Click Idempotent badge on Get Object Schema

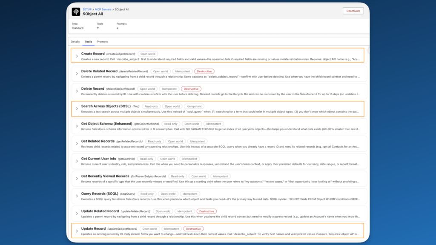pyautogui.click(x=214, y=124)
